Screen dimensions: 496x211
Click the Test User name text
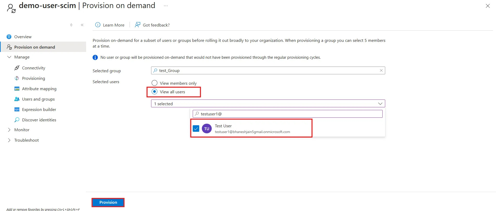[223, 126]
